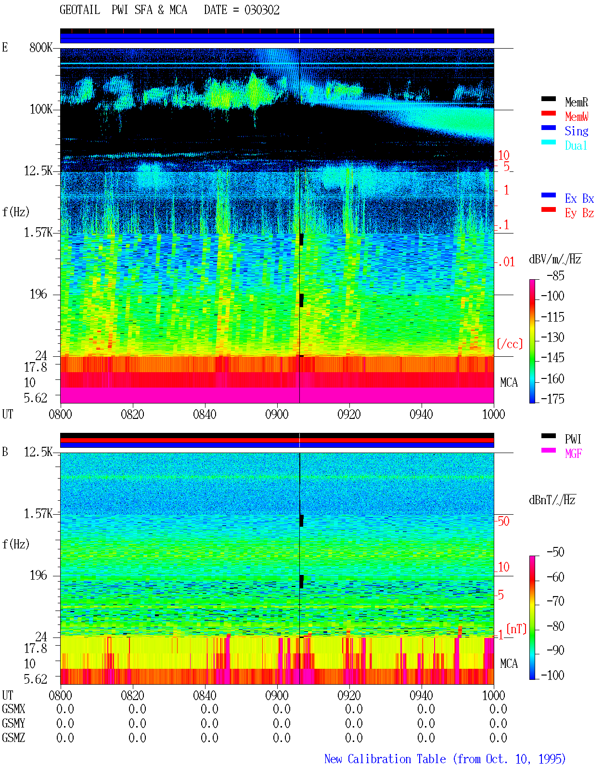
Task: Click the dBnT color scale bar
Action: pos(532,618)
